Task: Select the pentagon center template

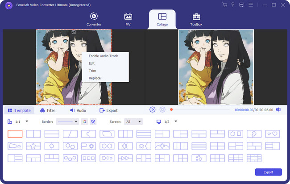Action: tap(52, 146)
